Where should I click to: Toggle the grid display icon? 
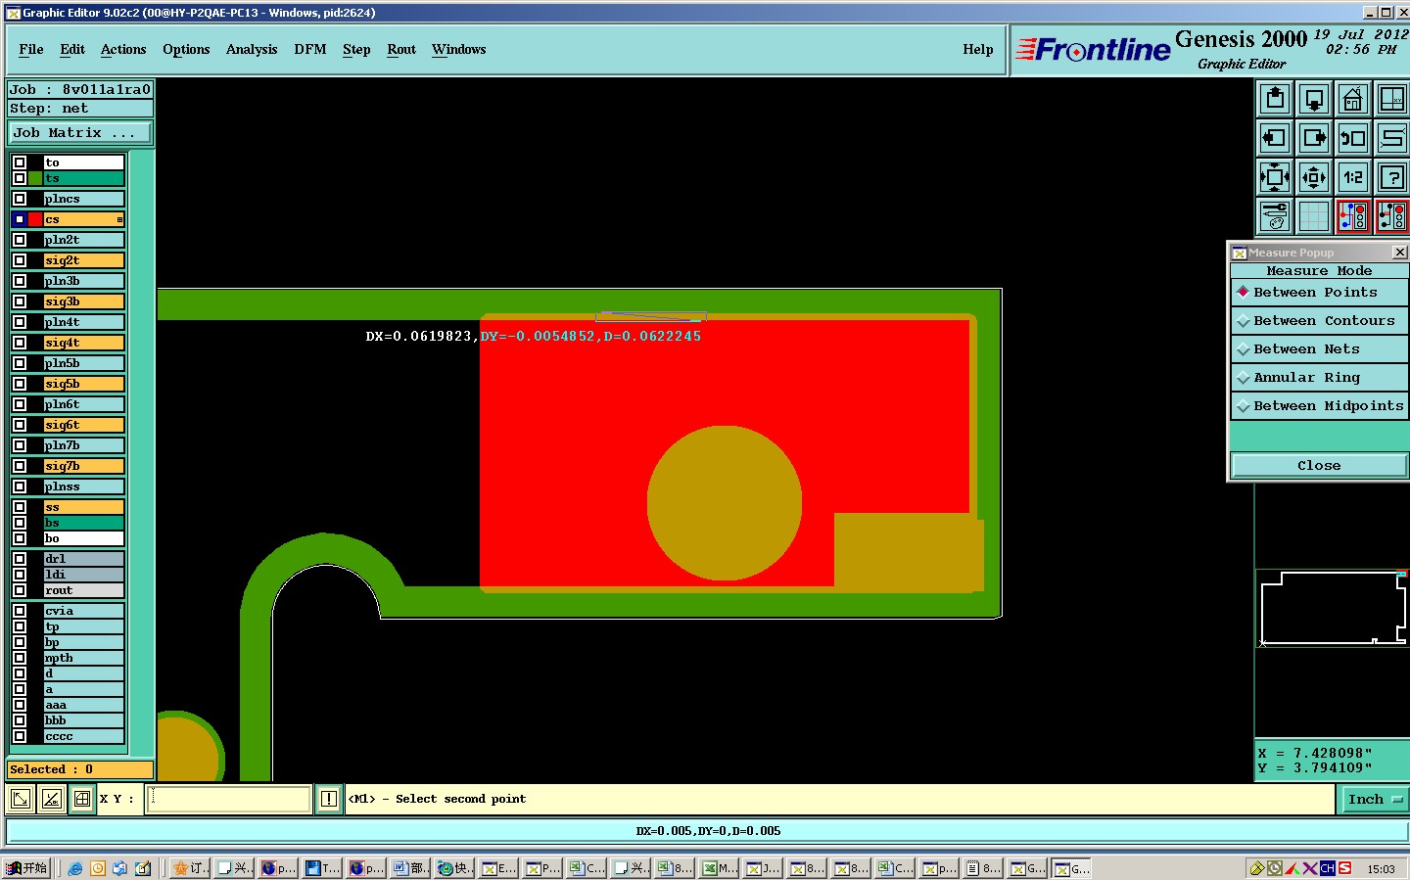point(1314,216)
